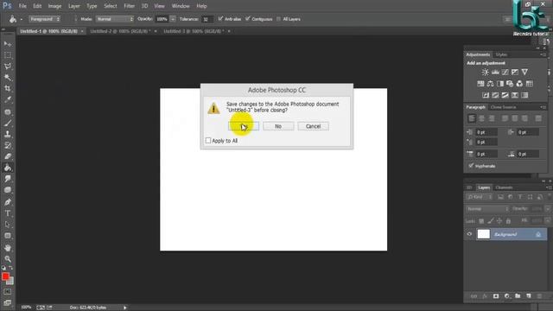Screen dimensions: 553x311
Task: Switch to the Untitled-2 document tab
Action: [120, 31]
